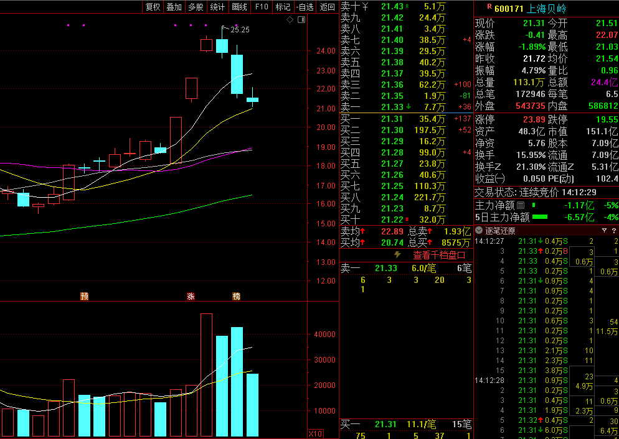Select the 画线 drawing tools menu
619x439 pixels.
[239, 7]
